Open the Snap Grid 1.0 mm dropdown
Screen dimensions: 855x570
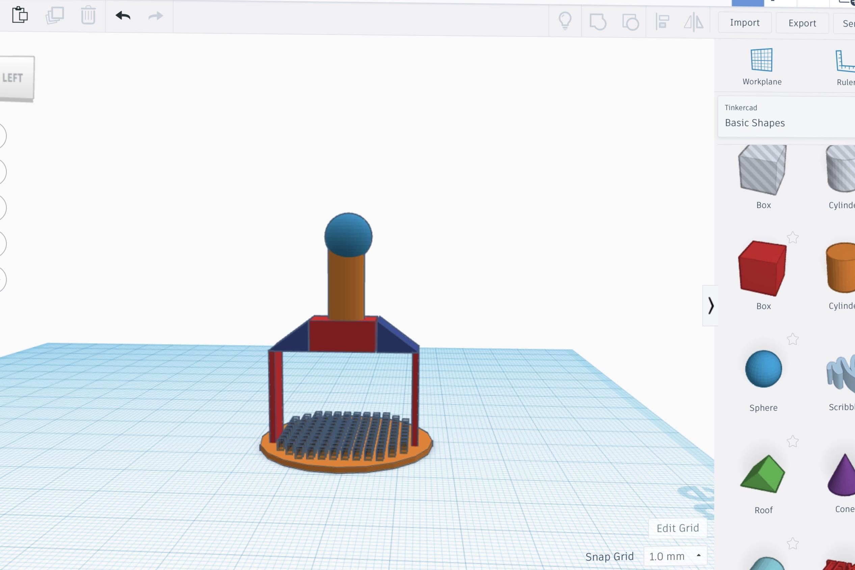(x=675, y=556)
